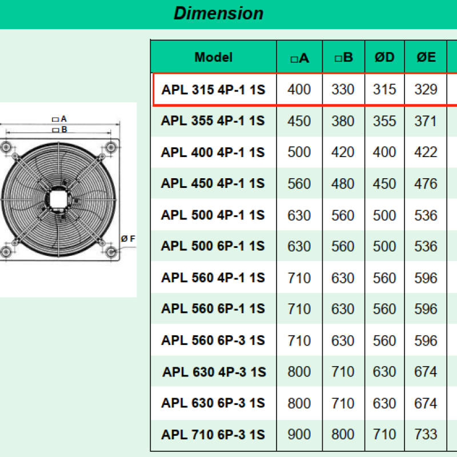This screenshot has width=457, height=457.
Task: Click ØE value 371 in APL 355 row
Action: (426, 121)
